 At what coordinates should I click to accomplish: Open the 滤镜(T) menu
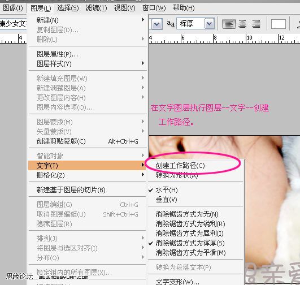coord(96,8)
